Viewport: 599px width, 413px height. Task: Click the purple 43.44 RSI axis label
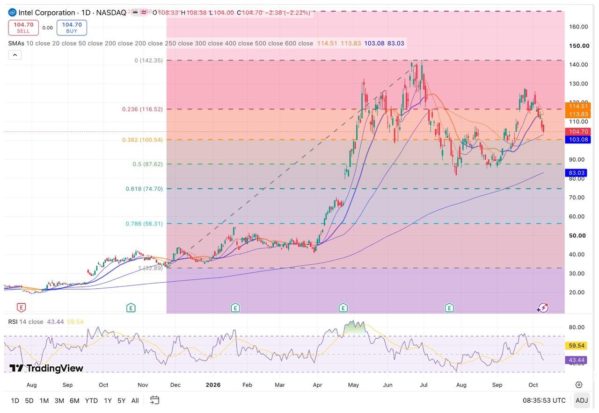click(x=577, y=360)
